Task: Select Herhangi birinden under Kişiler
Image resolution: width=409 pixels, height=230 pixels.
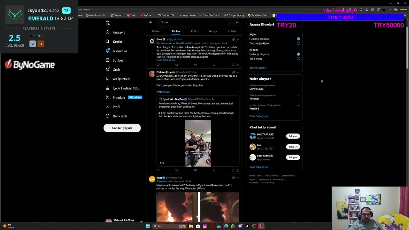Action: pyautogui.click(x=298, y=39)
